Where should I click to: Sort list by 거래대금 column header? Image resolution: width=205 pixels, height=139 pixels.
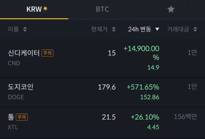pos(178,29)
